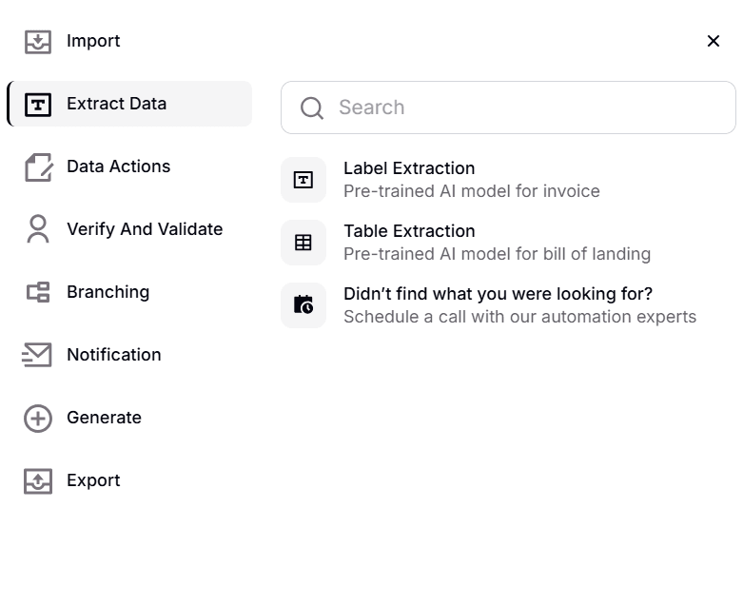The height and width of the screenshot is (606, 743).
Task: Open the Verify And Validate category
Action: (x=144, y=229)
